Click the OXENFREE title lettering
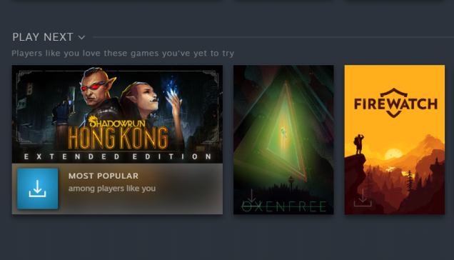The width and height of the screenshot is (454, 260). pyautogui.click(x=284, y=206)
